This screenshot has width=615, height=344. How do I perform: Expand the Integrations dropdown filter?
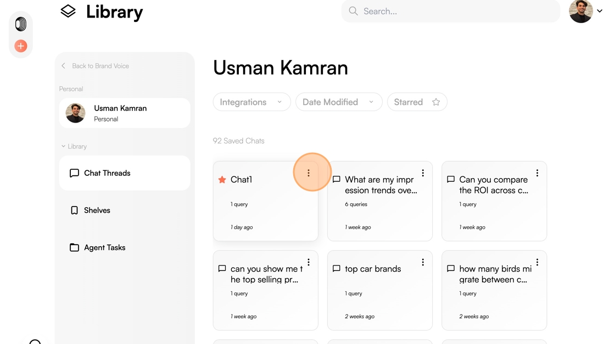click(x=252, y=102)
